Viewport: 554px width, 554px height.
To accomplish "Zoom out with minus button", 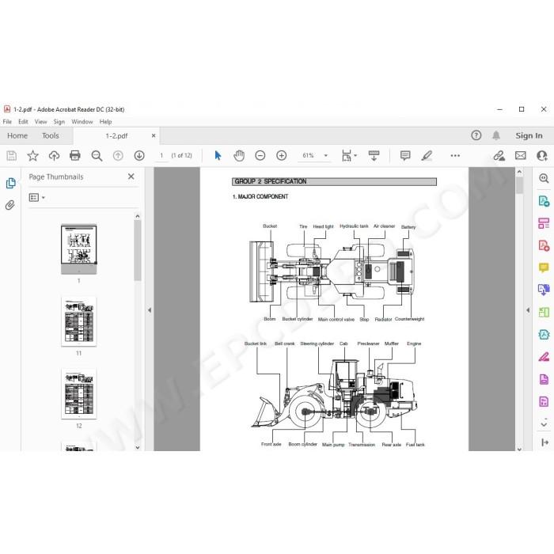I will point(260,155).
